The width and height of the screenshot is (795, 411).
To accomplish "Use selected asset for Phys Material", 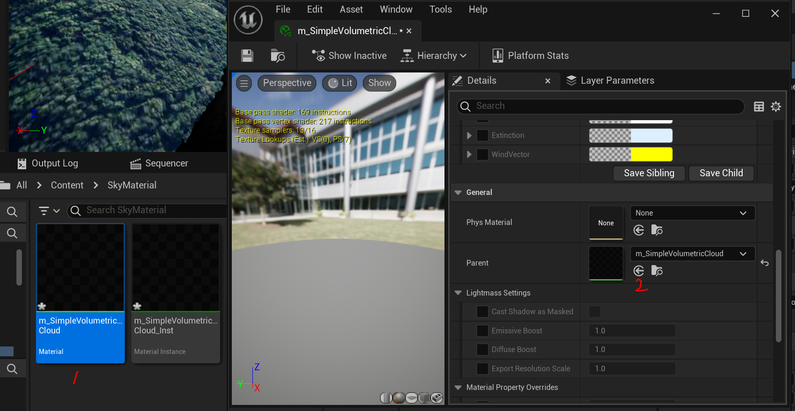I will tap(639, 230).
